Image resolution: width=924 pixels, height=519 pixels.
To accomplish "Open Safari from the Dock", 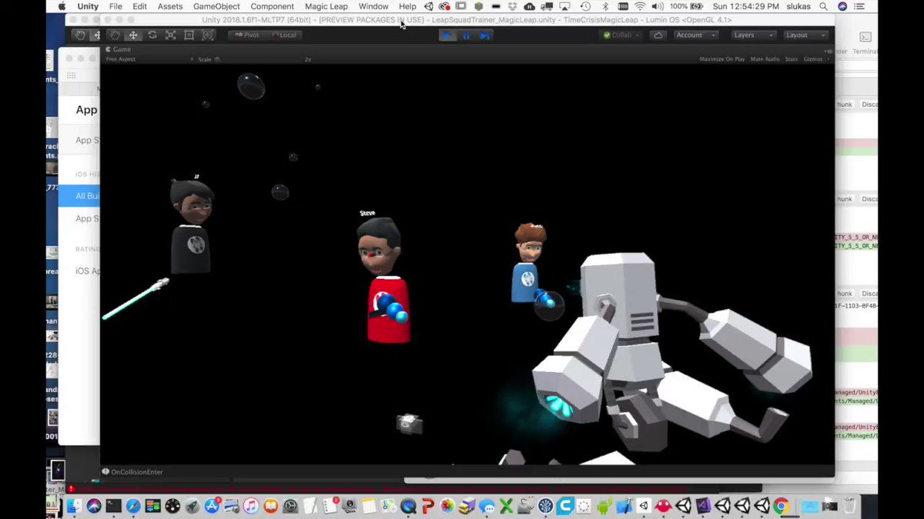I will [133, 506].
